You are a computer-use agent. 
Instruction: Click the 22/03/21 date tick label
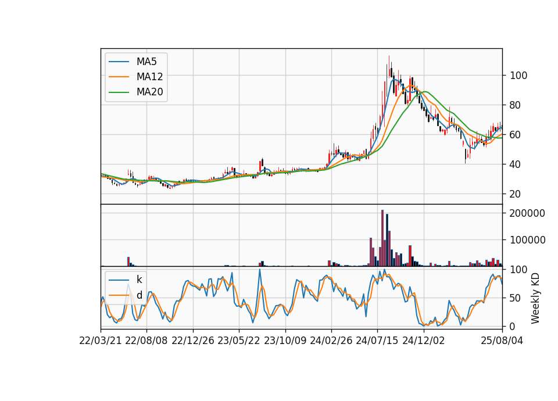(101, 341)
